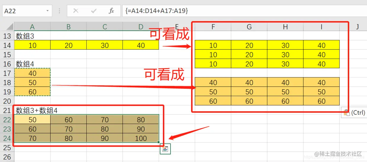Click the selection fill handle at D24 corner
Image resolution: width=367 pixels, height=162 pixels.
(159, 142)
